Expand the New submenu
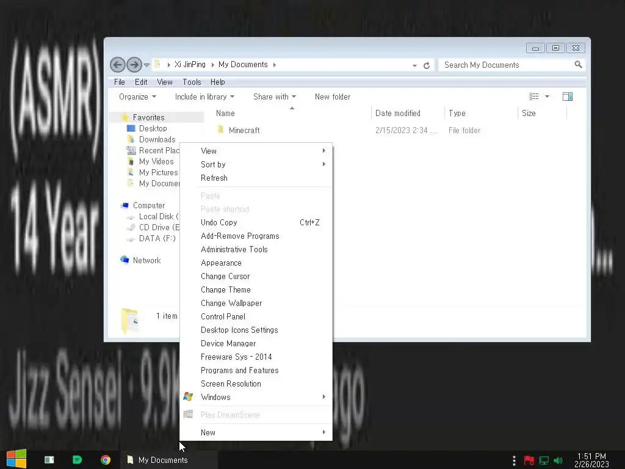The width and height of the screenshot is (625, 469). (256, 432)
